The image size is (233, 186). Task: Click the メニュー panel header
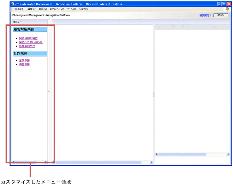pyautogui.click(x=30, y=22)
